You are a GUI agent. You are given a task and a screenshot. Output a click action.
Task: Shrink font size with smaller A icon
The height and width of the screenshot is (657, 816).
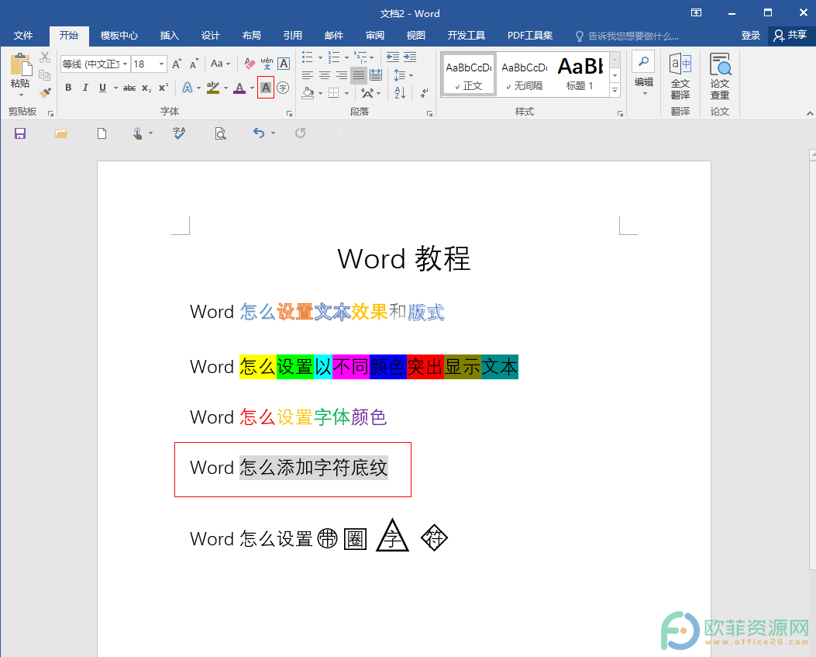194,64
